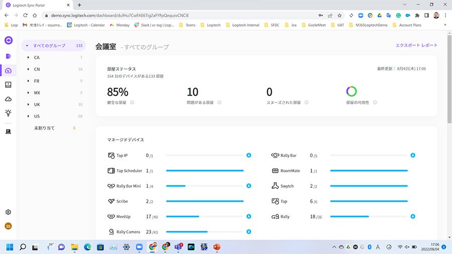Click info icon next to 健全な部屋
The height and width of the screenshot is (254, 452).
point(132,102)
